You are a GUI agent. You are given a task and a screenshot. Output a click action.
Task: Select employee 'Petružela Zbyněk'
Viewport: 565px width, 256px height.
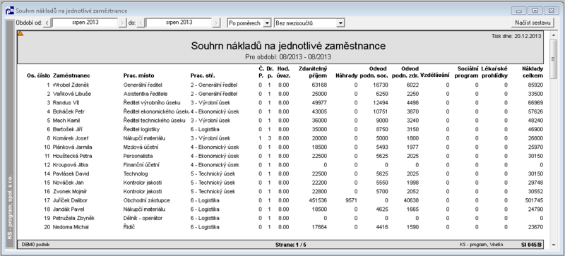click(73, 218)
